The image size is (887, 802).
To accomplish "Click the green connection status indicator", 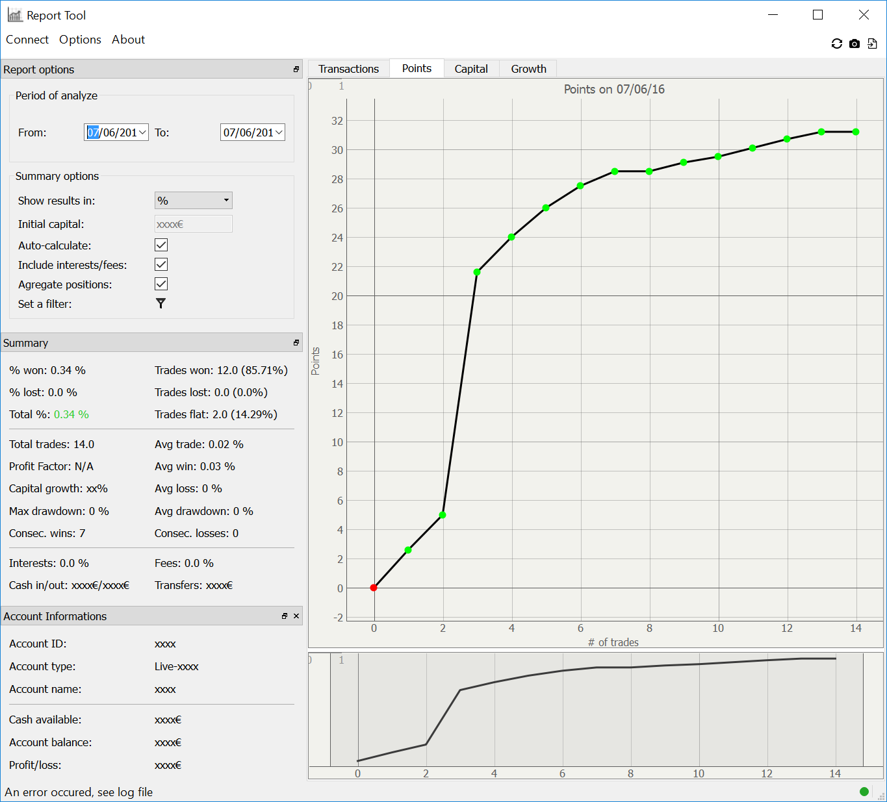I will pyautogui.click(x=864, y=791).
